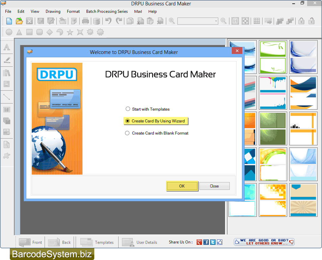
Task: Open the Templates button at bottom
Action: (97, 242)
